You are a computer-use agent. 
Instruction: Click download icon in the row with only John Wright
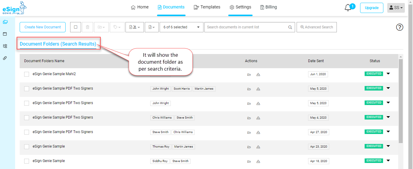coord(258,104)
